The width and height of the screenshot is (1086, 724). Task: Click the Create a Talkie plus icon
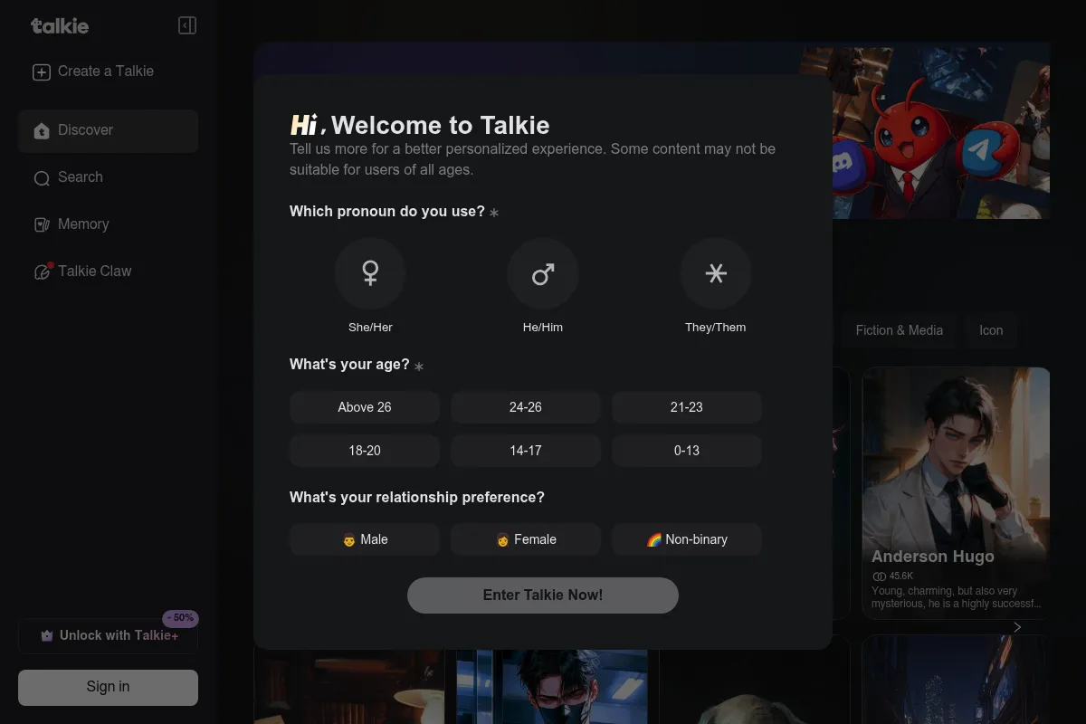tap(42, 72)
